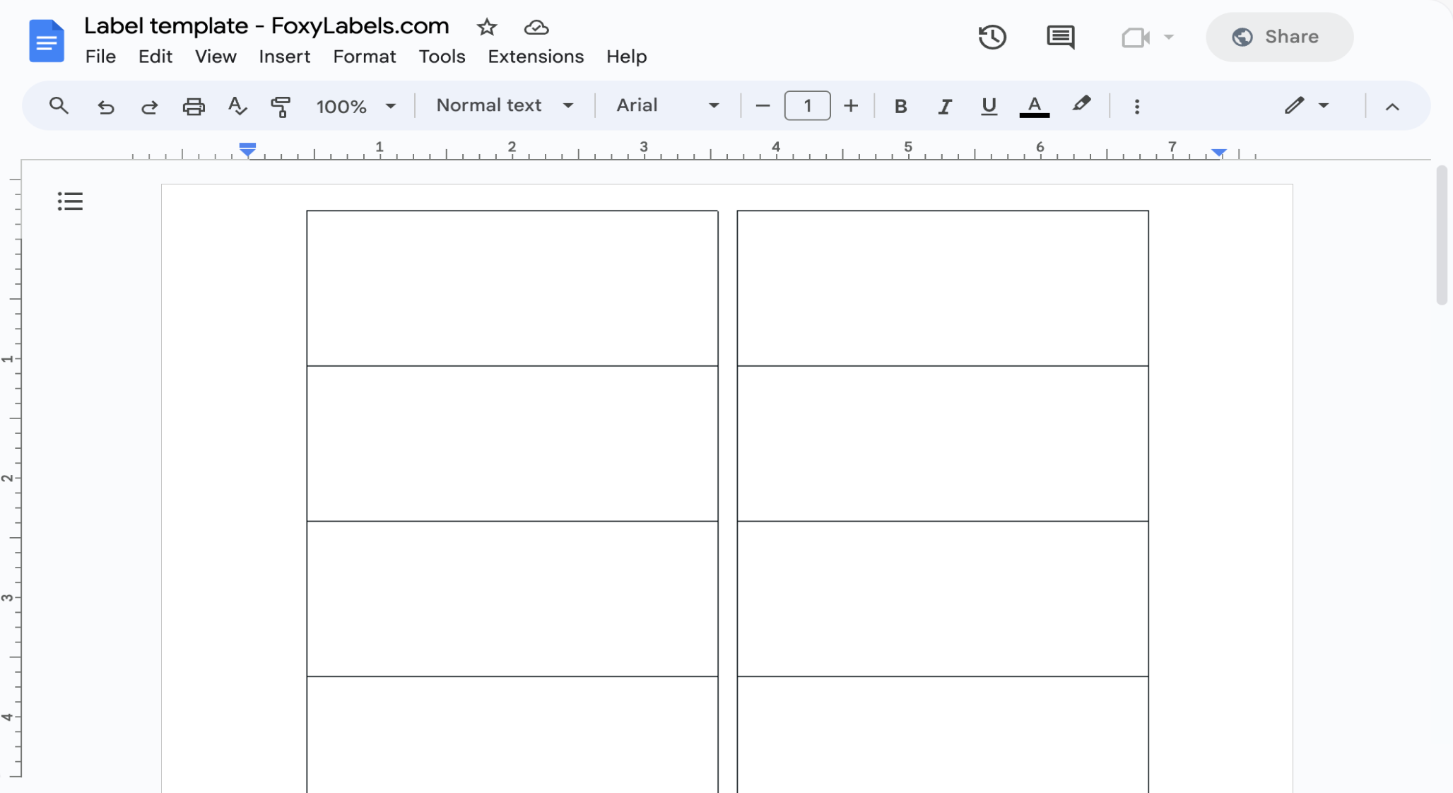
Task: Open the Format menu
Action: pyautogui.click(x=364, y=57)
